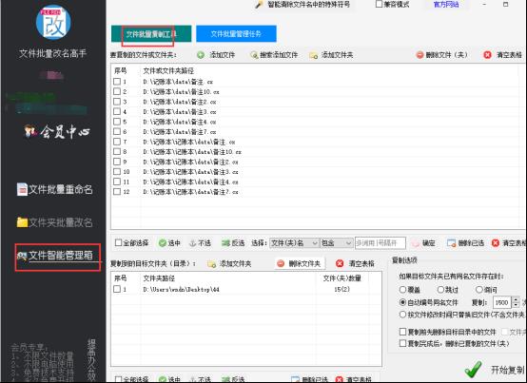The image size is (527, 383).
Task: Select the 跳过 radio option
Action: (440, 289)
